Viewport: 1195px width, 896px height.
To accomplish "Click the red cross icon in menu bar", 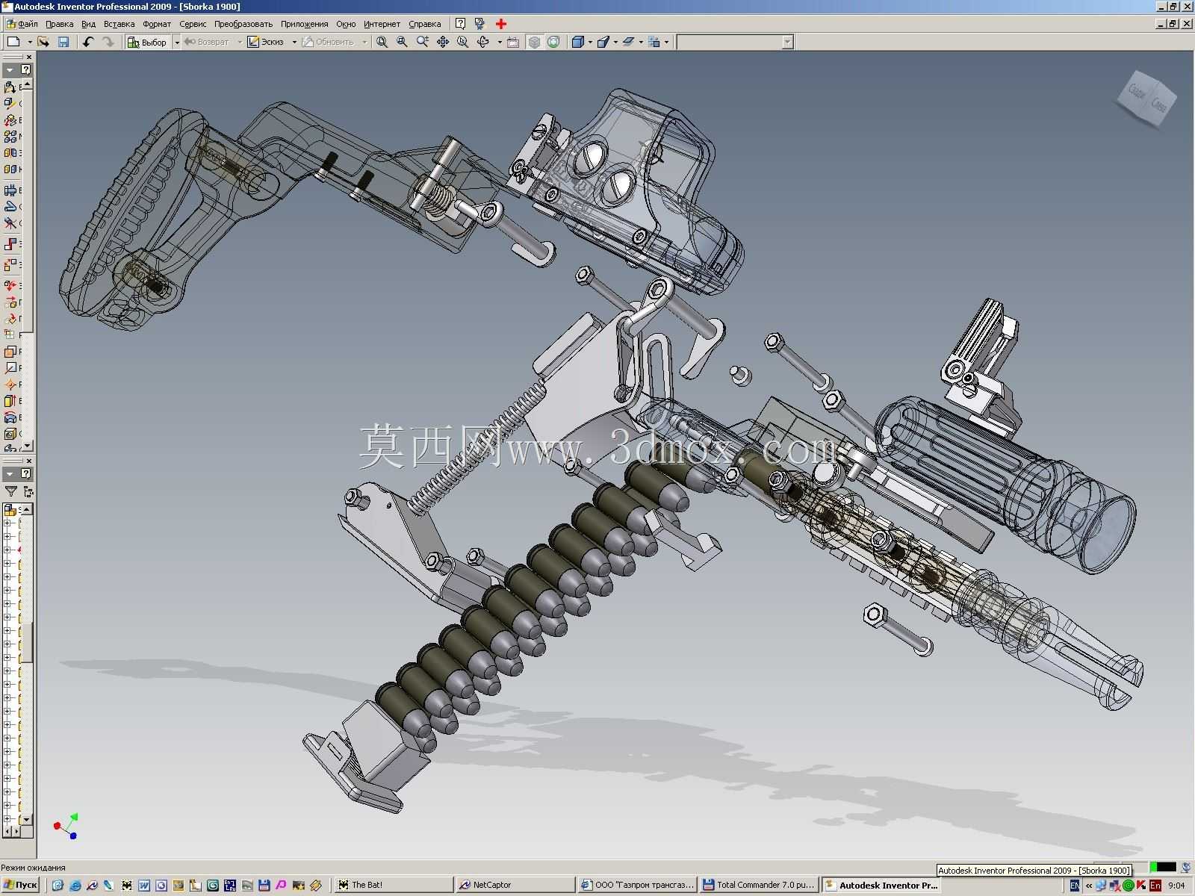I will pyautogui.click(x=501, y=24).
